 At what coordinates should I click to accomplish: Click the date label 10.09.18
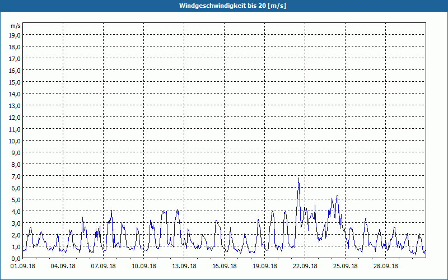pyautogui.click(x=144, y=267)
